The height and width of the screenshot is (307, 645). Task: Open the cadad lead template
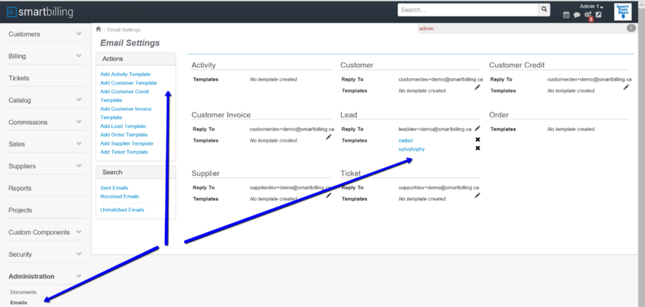(406, 140)
